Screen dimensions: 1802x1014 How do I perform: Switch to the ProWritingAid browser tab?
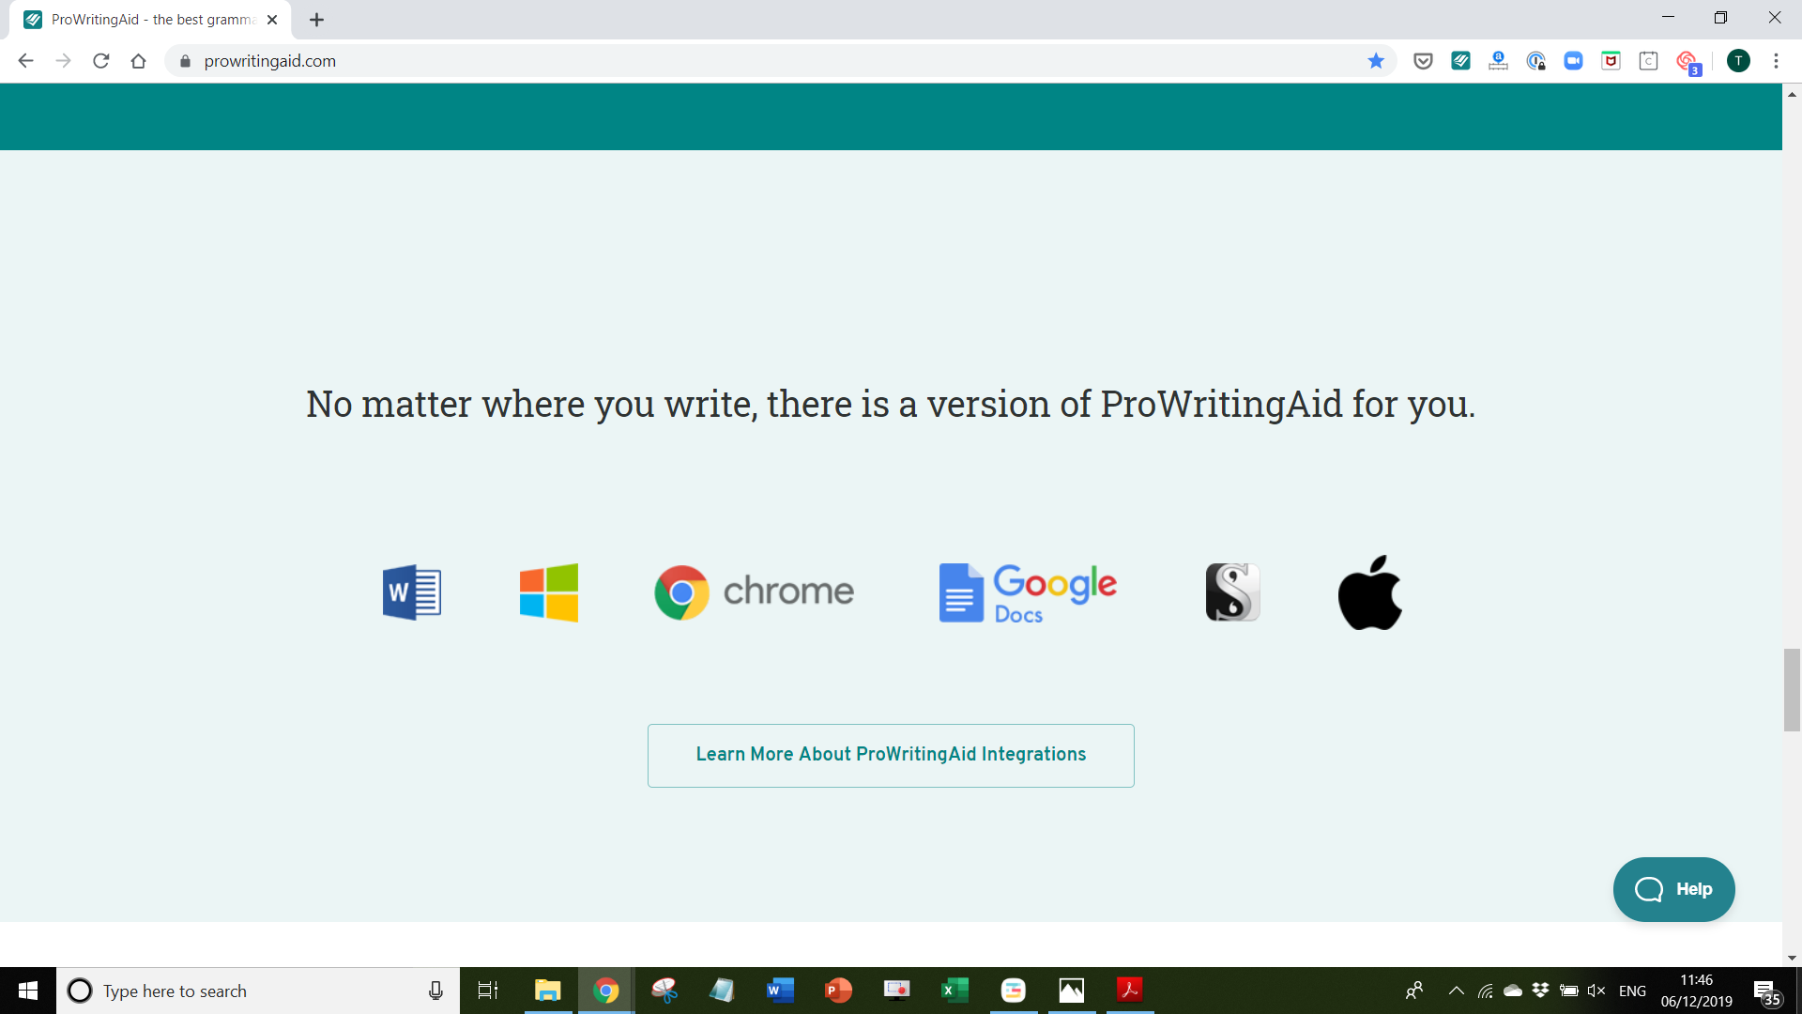(141, 19)
